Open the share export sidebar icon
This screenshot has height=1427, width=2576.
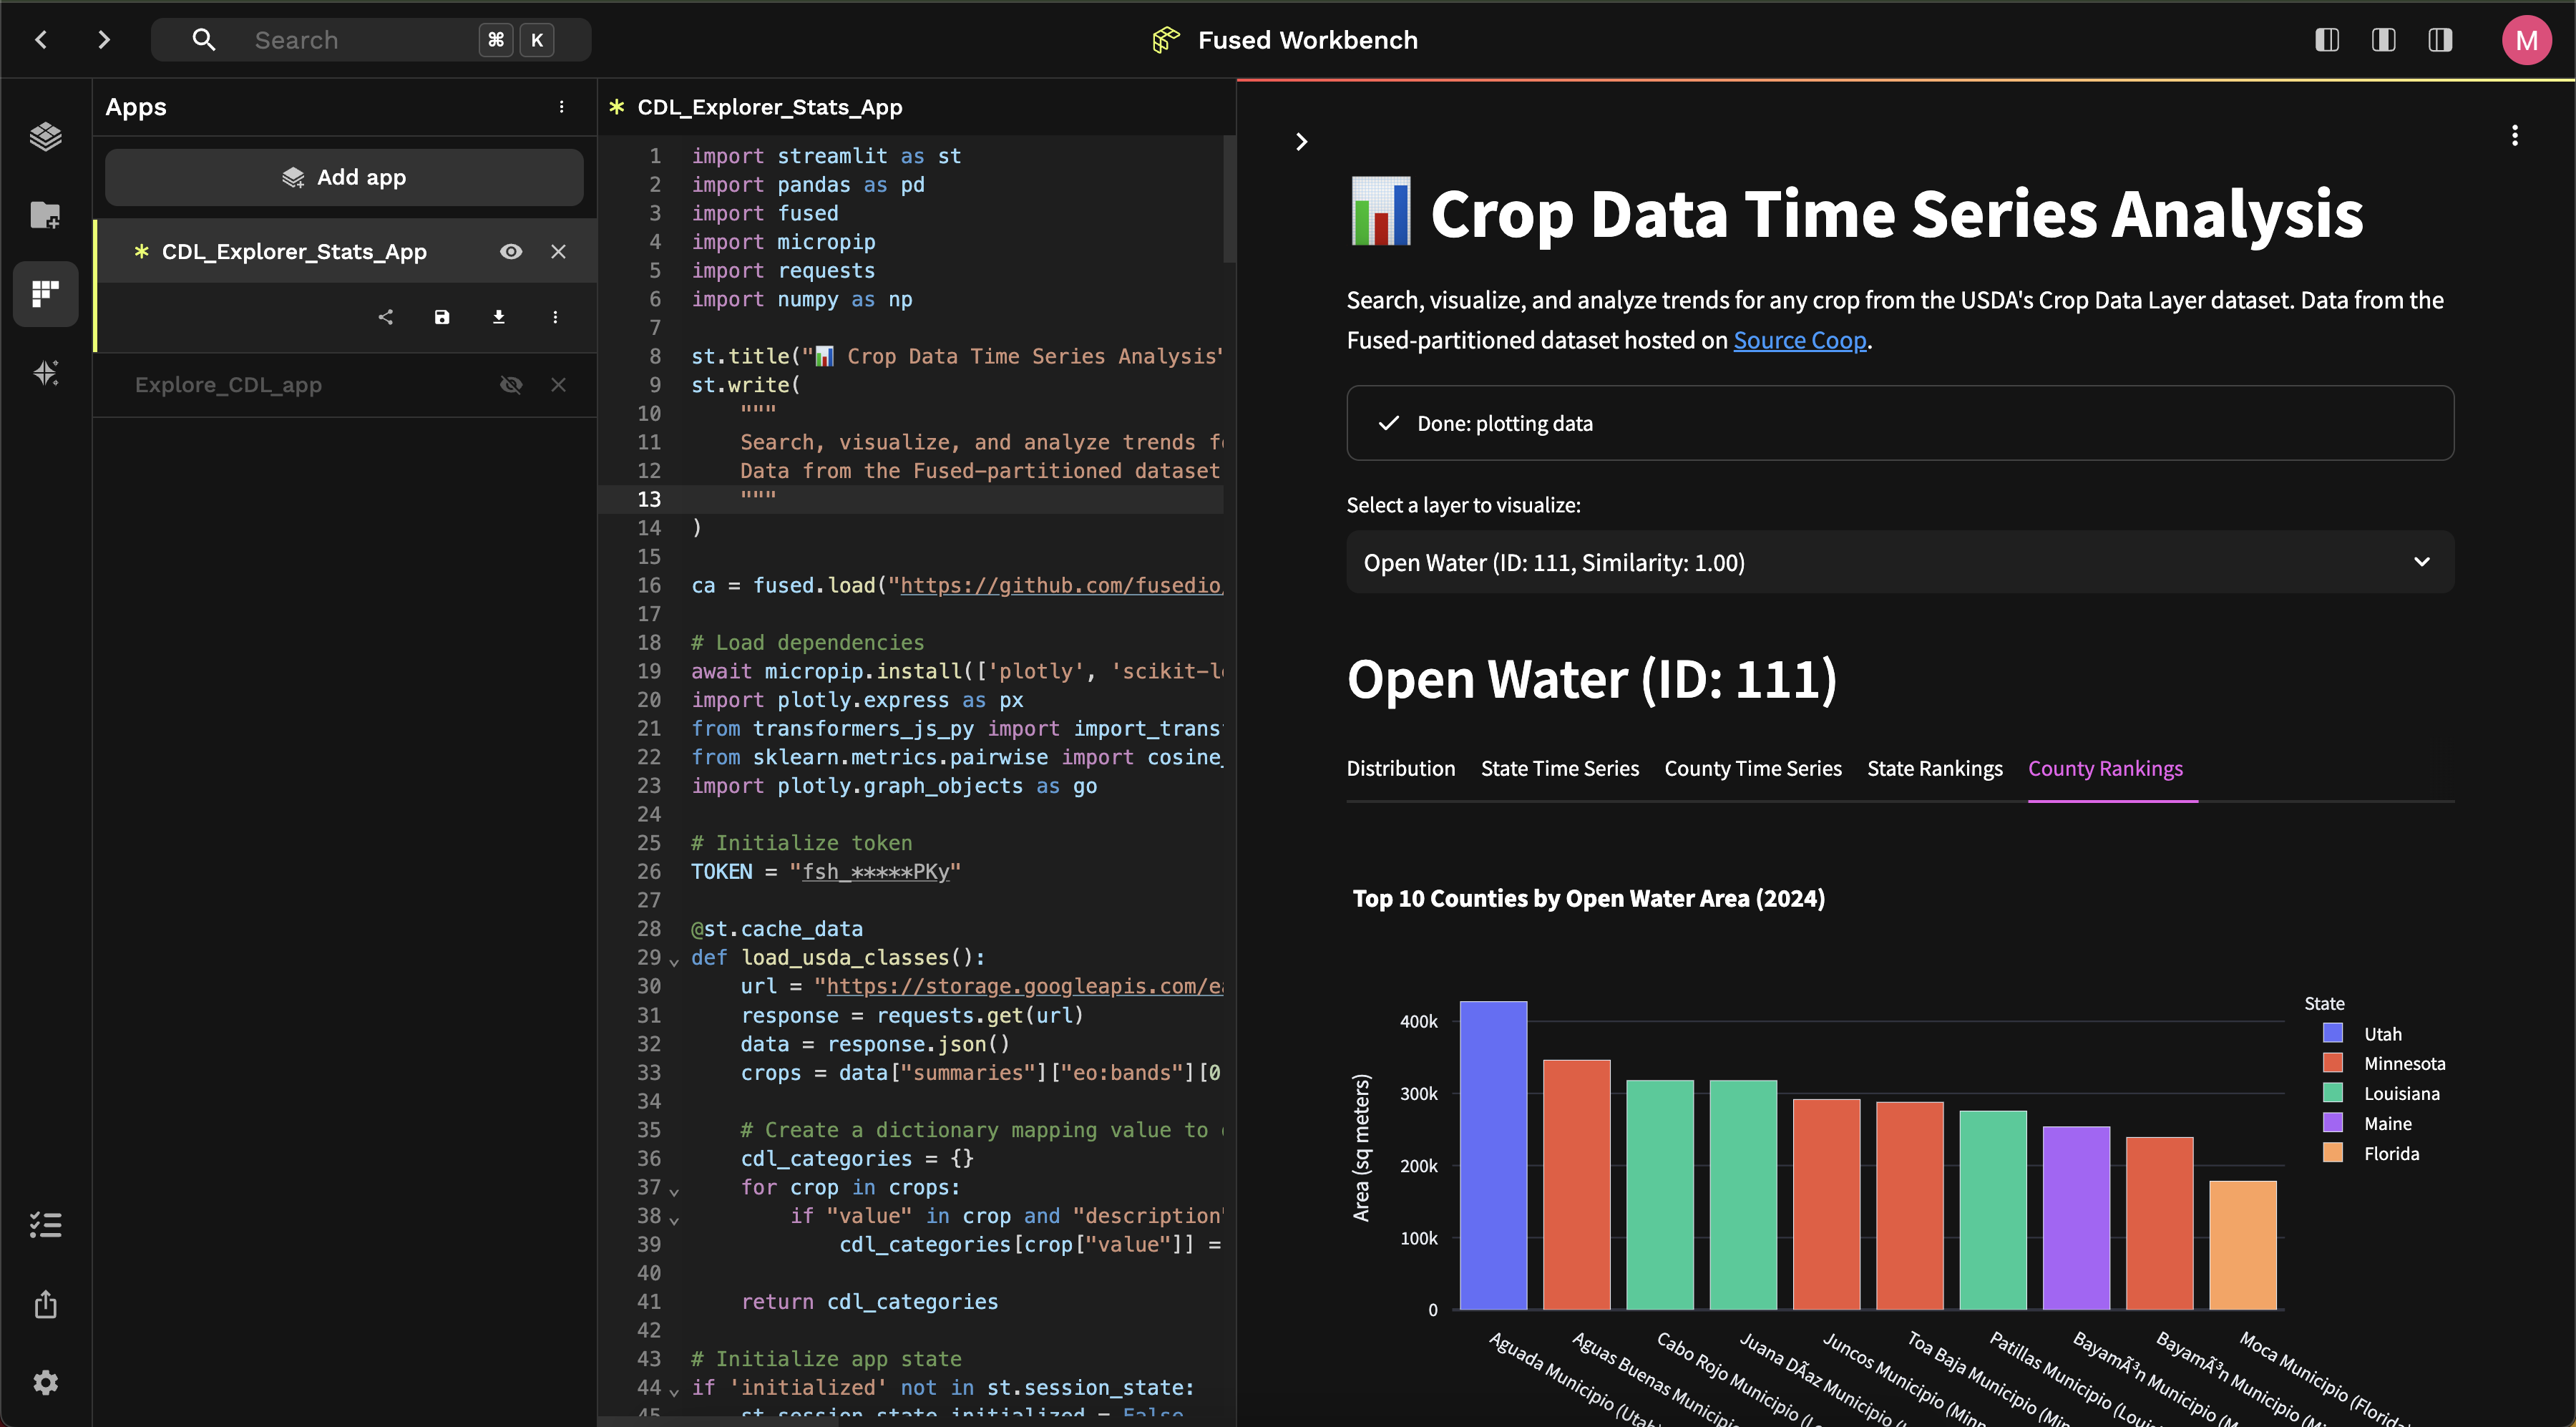[x=45, y=1304]
